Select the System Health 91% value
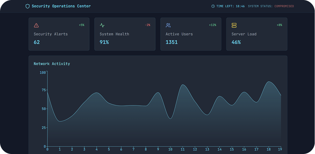The image size is (315, 154). pos(104,42)
